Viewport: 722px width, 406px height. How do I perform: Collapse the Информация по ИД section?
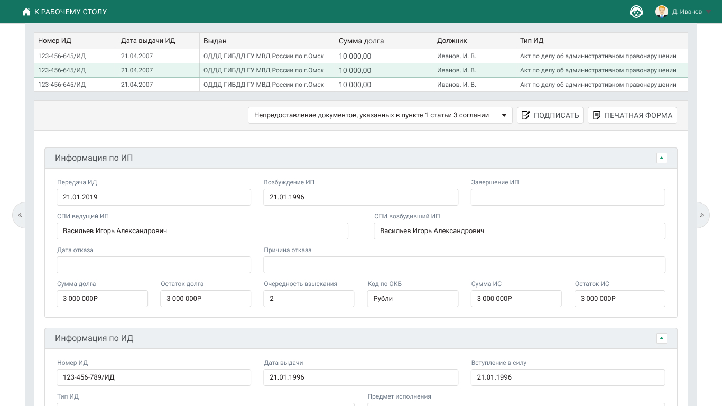coord(661,338)
